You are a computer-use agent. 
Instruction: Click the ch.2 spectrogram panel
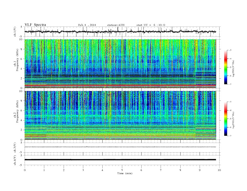[x=120, y=115]
